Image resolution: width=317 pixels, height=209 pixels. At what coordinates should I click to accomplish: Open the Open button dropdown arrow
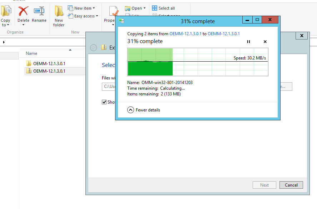[x=144, y=8]
